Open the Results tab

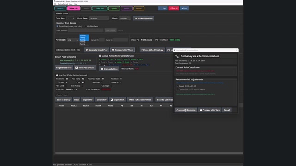pos(139,8)
